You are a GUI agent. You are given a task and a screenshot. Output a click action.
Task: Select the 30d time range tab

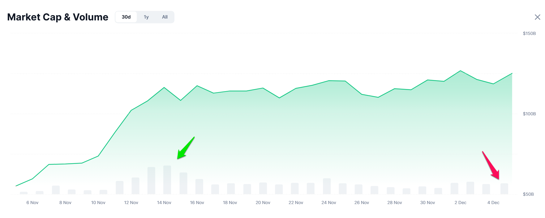click(126, 17)
